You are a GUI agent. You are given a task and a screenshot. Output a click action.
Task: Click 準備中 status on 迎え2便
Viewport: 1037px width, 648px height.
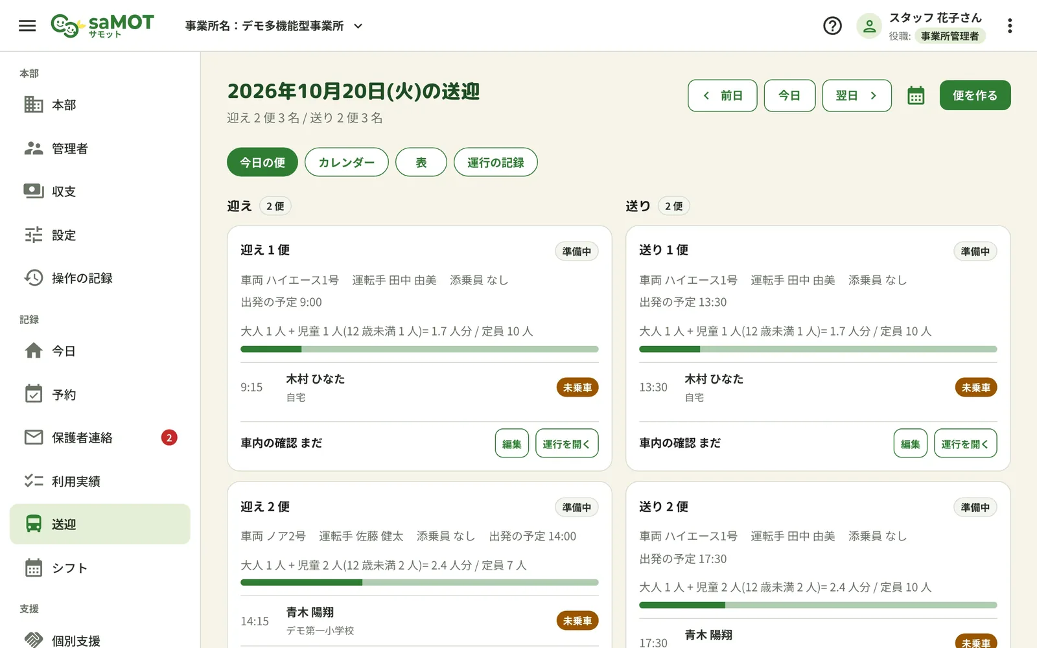(x=577, y=507)
